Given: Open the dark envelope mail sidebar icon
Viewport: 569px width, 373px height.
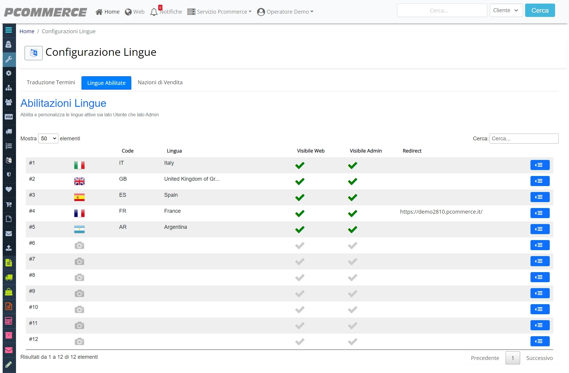Looking at the screenshot, I should tap(9, 234).
